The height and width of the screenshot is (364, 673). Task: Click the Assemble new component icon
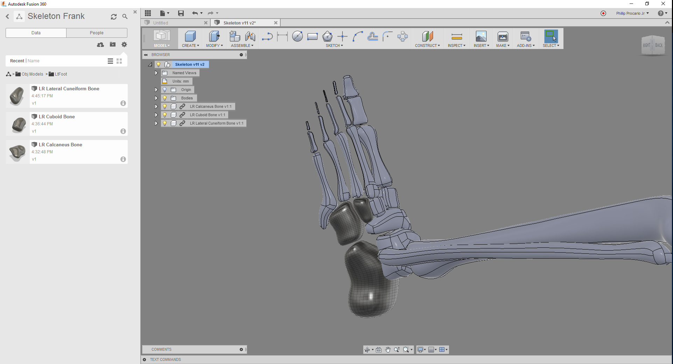pos(234,36)
